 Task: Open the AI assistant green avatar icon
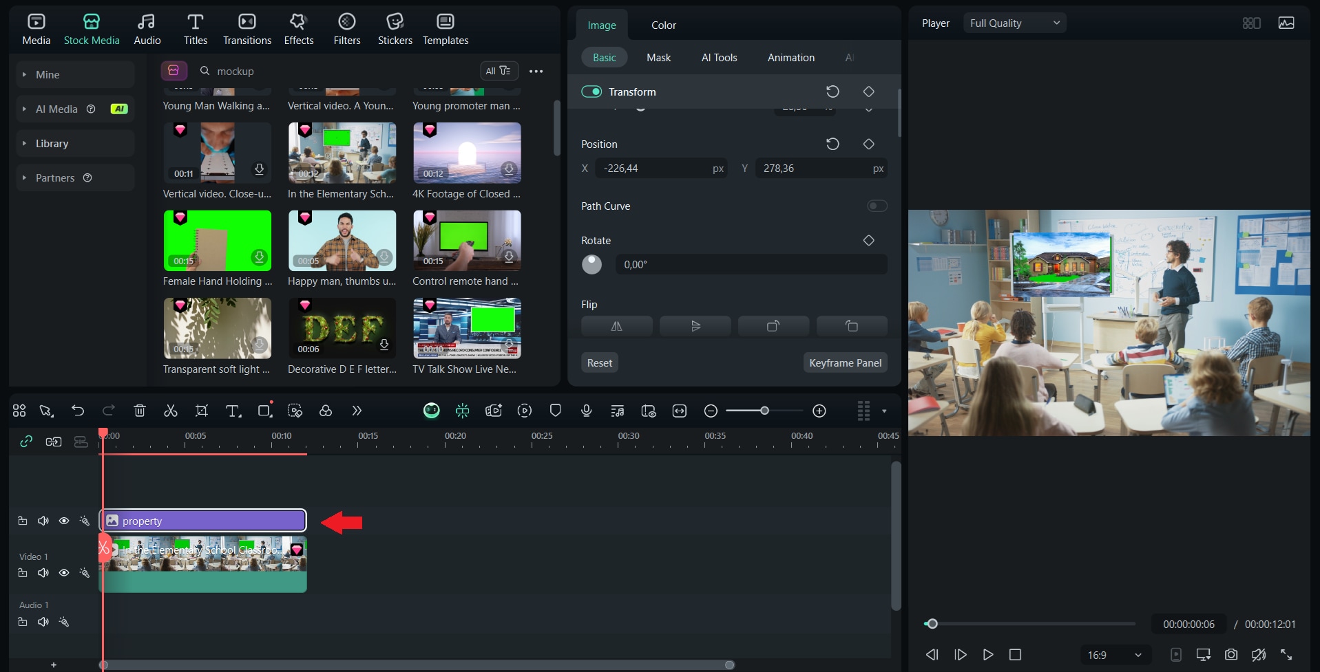click(x=432, y=411)
